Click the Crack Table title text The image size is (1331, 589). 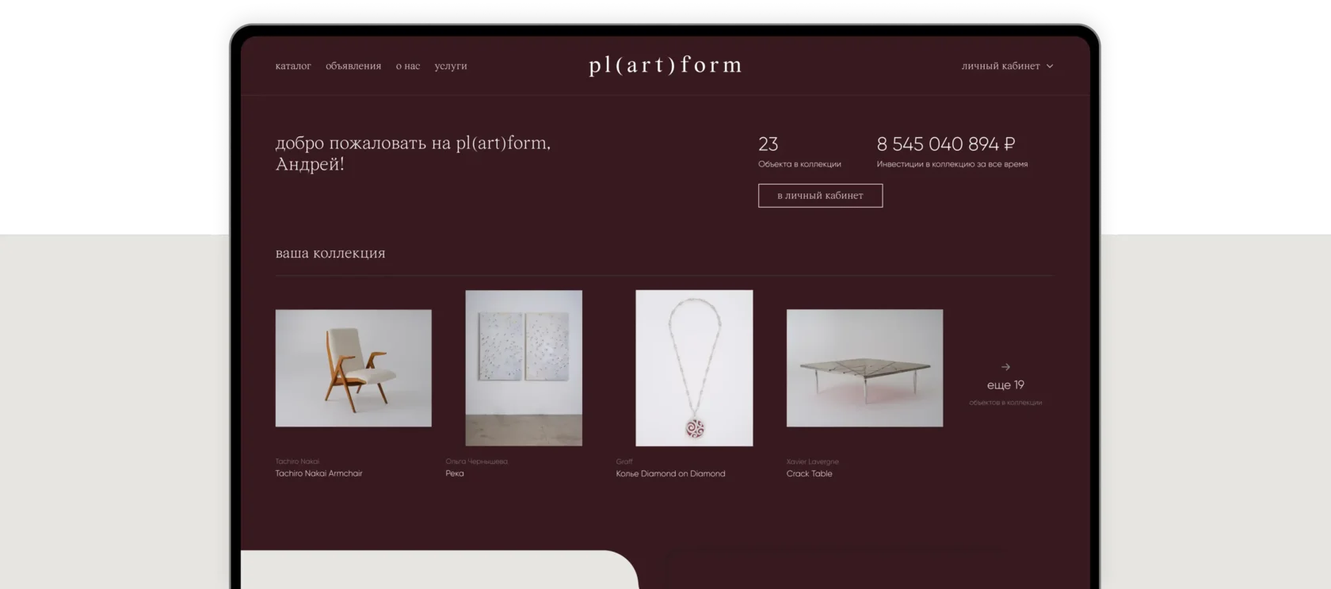click(x=809, y=473)
